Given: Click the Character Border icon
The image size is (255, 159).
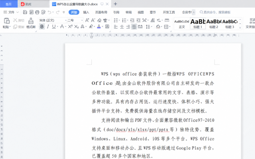Looking at the screenshot, I should click(x=107, y=26).
